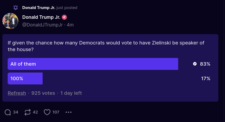Open the reply comment icon
This screenshot has height=122, width=225.
(x=8, y=112)
